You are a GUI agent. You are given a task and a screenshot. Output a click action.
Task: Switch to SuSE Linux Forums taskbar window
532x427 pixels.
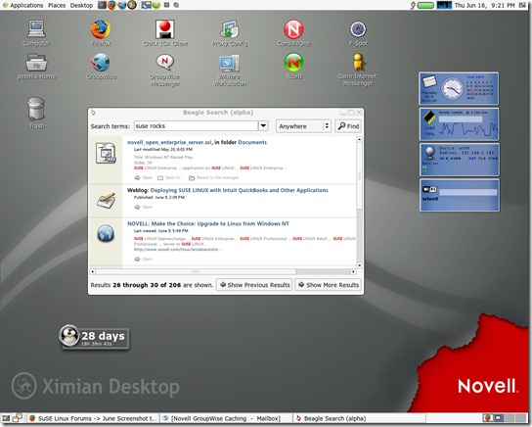(93, 418)
